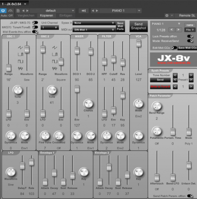Image resolution: width=197 pixels, height=199 pixels.
Task: Click the Filter Cutoff slider handle
Action: [113, 59]
